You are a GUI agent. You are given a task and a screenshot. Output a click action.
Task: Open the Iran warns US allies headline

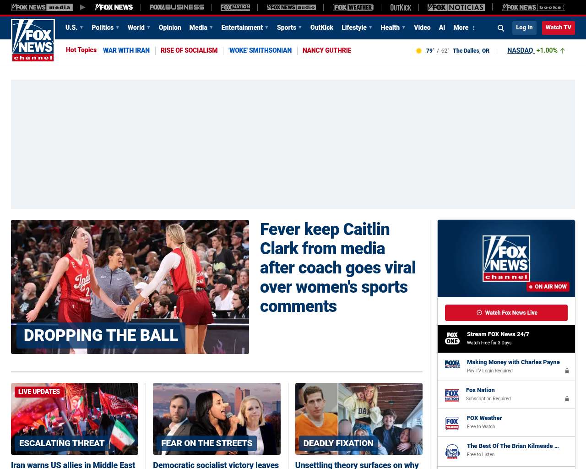(x=73, y=465)
